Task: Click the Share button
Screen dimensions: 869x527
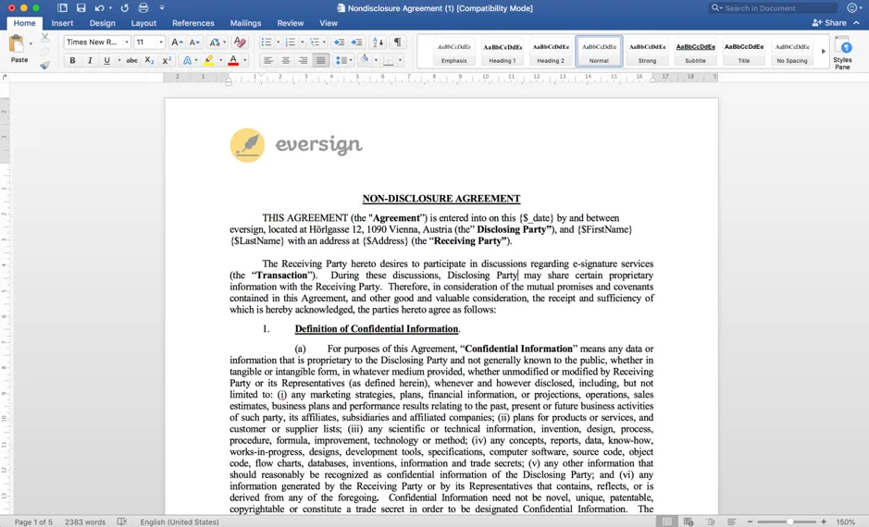Action: coord(829,23)
